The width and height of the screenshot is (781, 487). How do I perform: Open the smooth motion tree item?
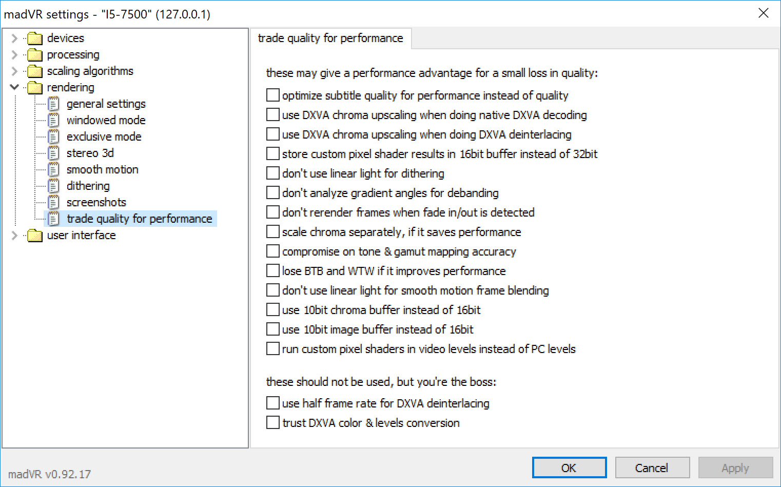pos(103,170)
